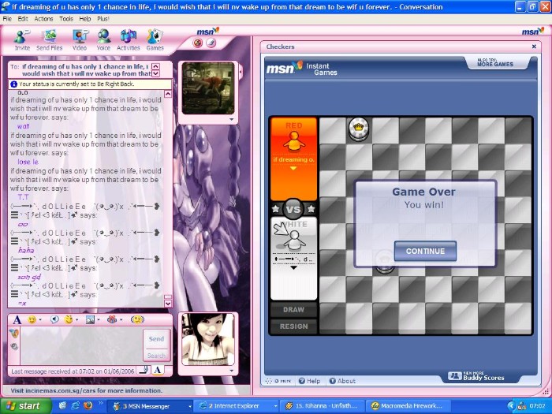Open the File menu
This screenshot has width=552, height=414.
tap(7, 19)
